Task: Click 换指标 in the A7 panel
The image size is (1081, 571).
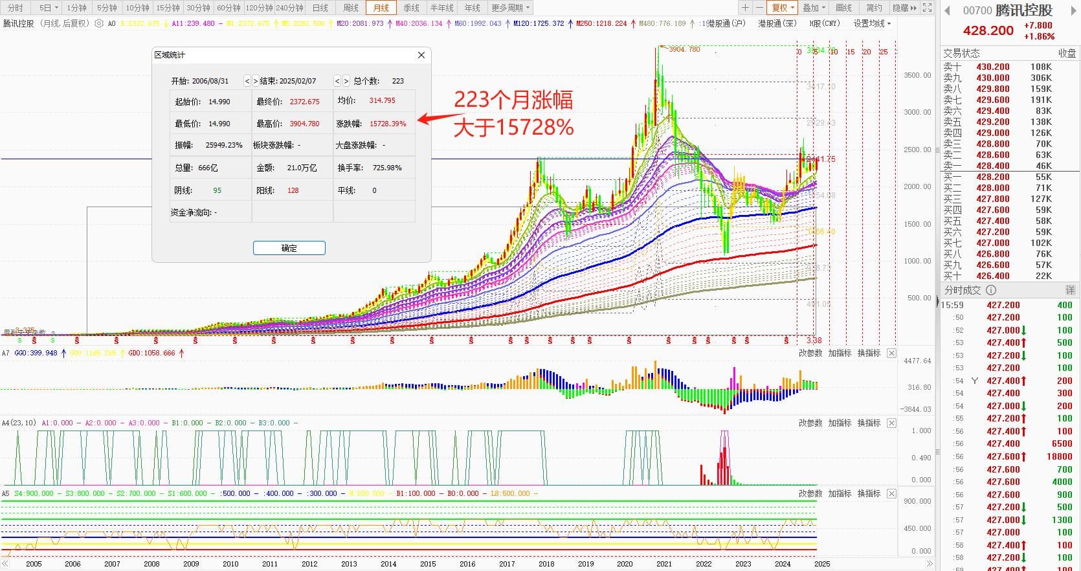Action: point(869,353)
